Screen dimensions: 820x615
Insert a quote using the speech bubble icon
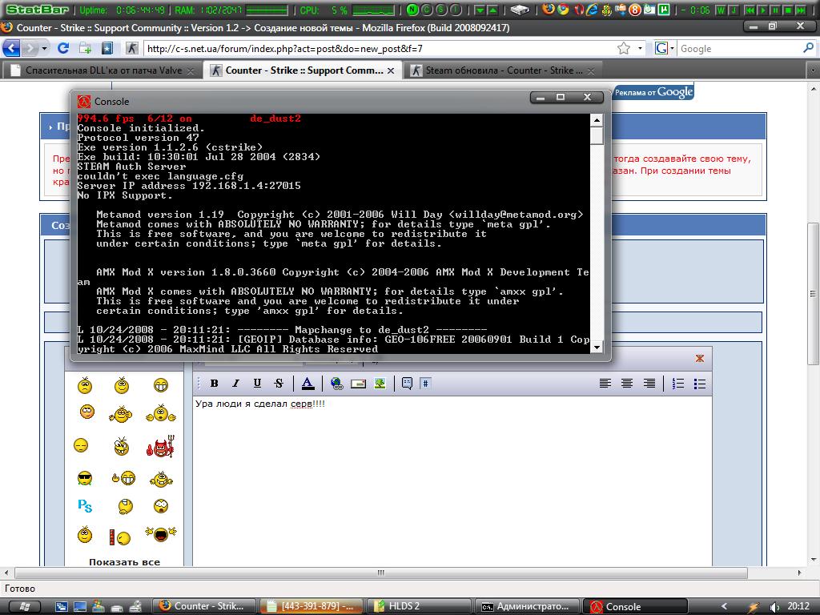pos(407,384)
